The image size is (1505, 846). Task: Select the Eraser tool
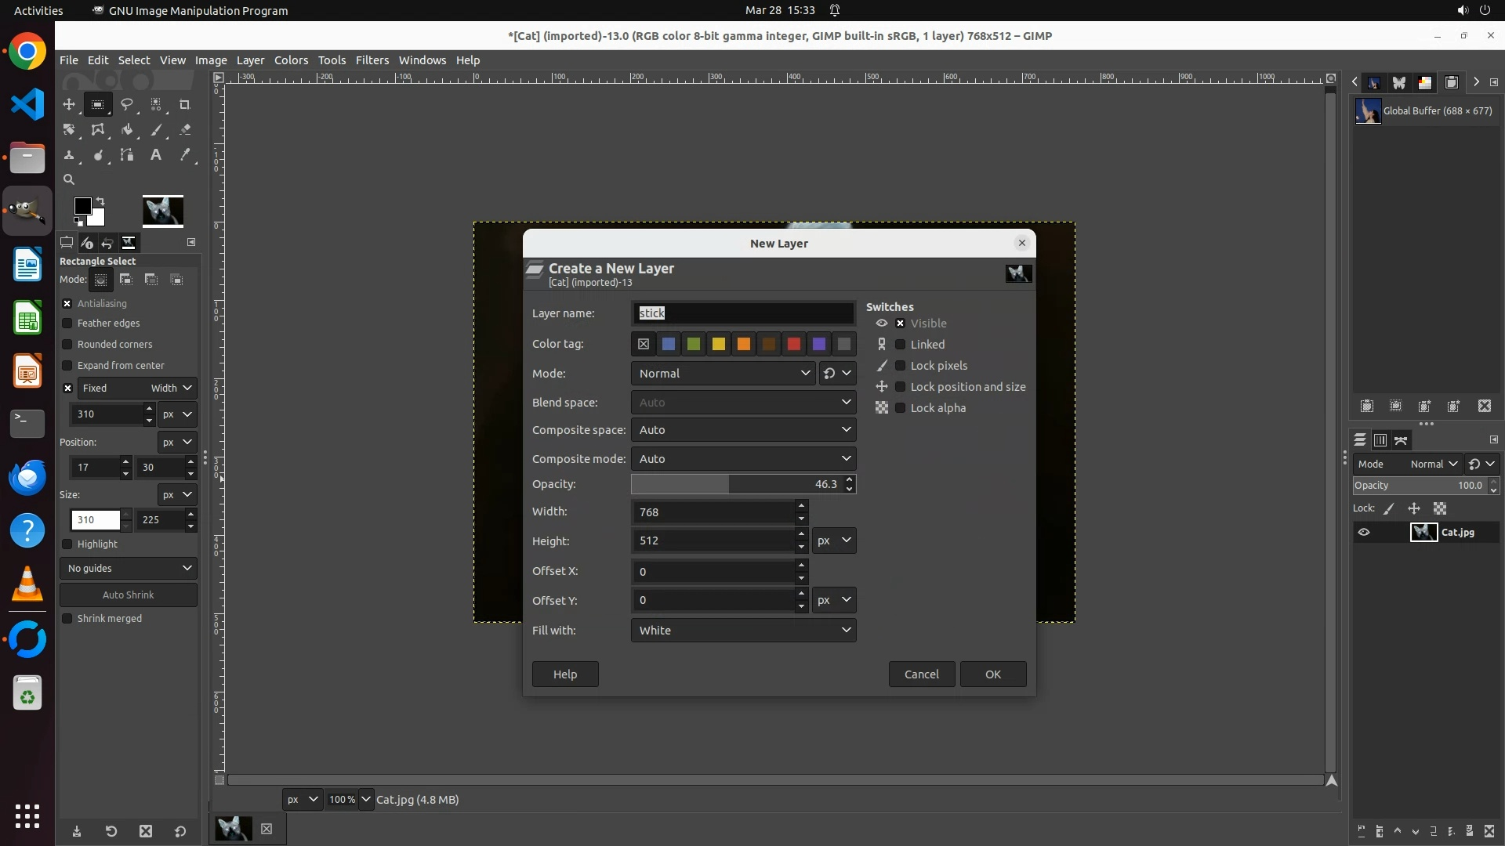[x=185, y=130]
